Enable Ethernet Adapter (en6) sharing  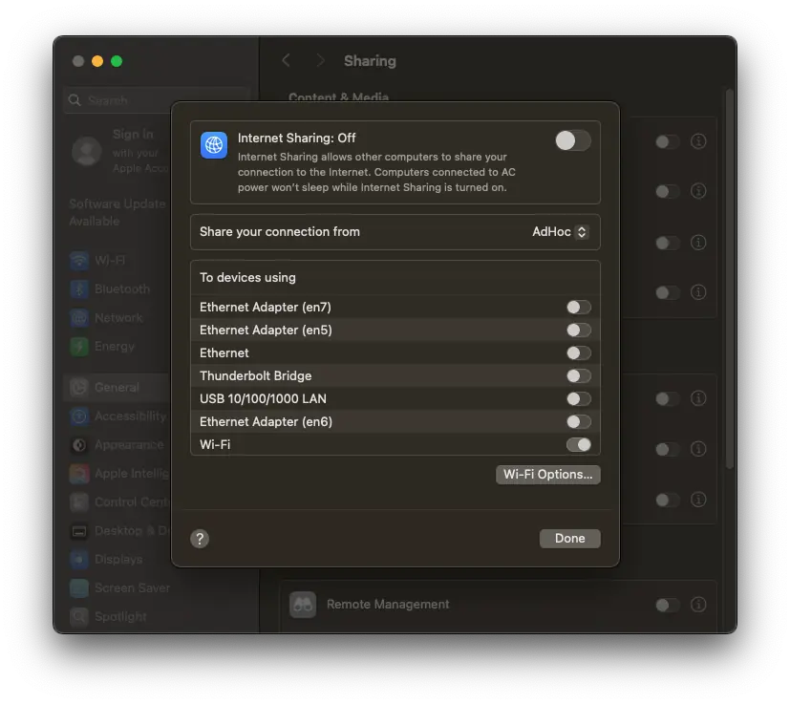[578, 422]
